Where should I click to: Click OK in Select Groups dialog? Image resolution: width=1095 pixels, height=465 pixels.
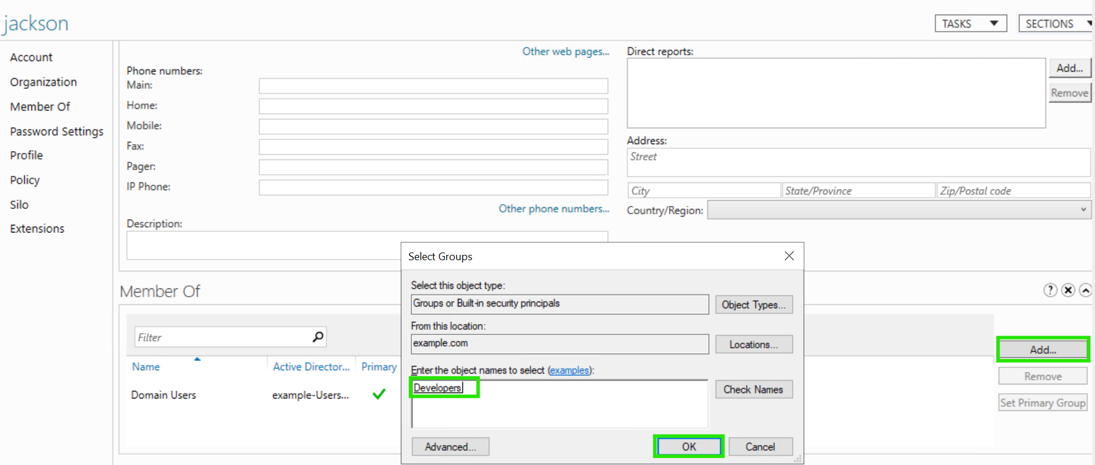pyautogui.click(x=688, y=447)
